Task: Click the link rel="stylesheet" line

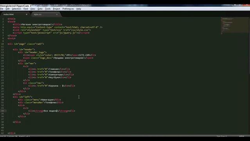Action: [52, 30]
